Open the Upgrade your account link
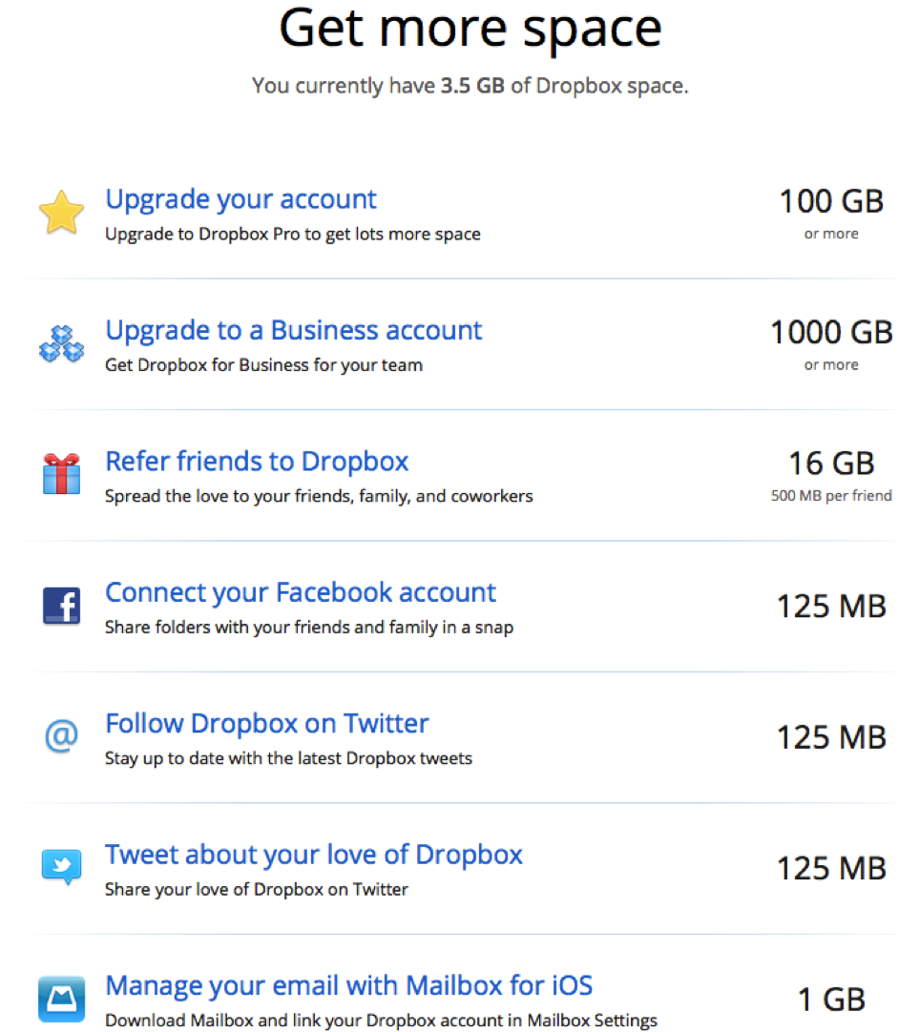The height and width of the screenshot is (1032, 898). pyautogui.click(x=240, y=199)
